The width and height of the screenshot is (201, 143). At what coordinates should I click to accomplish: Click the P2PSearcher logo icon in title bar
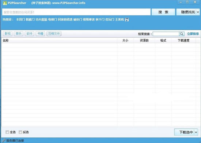click(x=5, y=3)
